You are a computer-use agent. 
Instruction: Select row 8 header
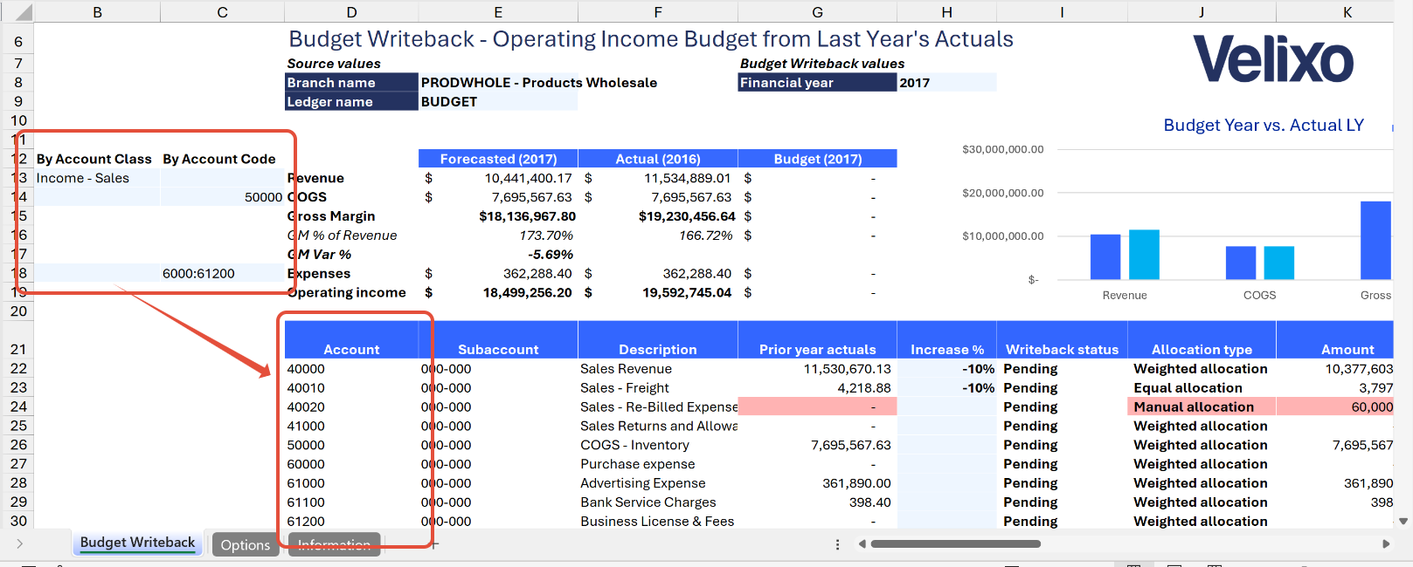[18, 82]
